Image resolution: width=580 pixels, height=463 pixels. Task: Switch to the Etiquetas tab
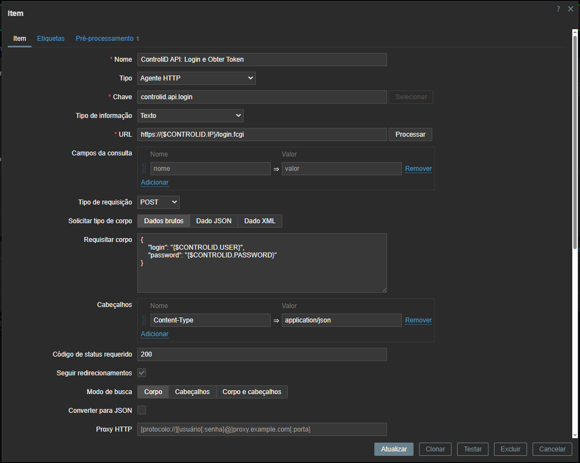click(x=51, y=39)
